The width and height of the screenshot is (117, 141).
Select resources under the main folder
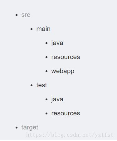(x=66, y=57)
